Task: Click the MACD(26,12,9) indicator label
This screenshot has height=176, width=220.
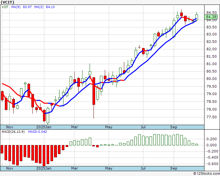Action: [13, 132]
